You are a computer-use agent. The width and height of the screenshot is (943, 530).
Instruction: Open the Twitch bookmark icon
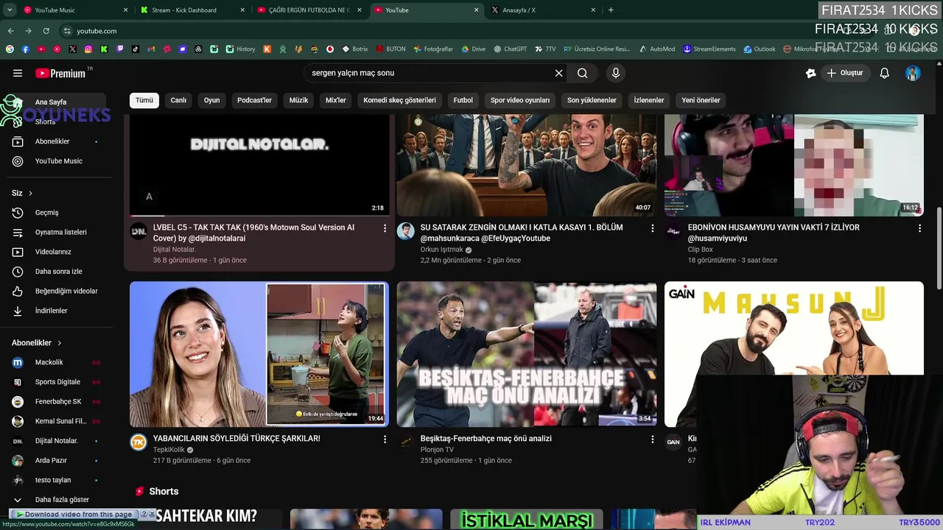tap(120, 49)
